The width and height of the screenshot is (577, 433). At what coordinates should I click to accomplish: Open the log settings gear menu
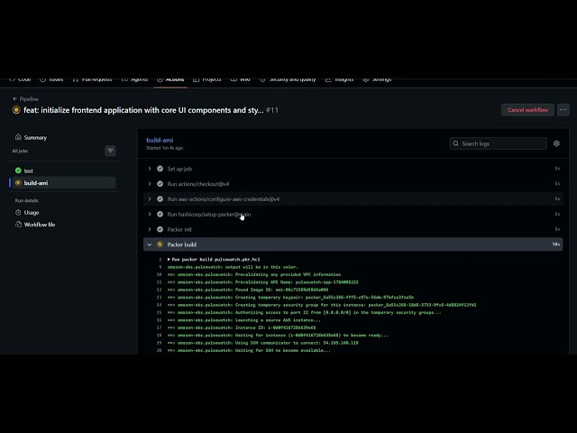[x=556, y=143]
